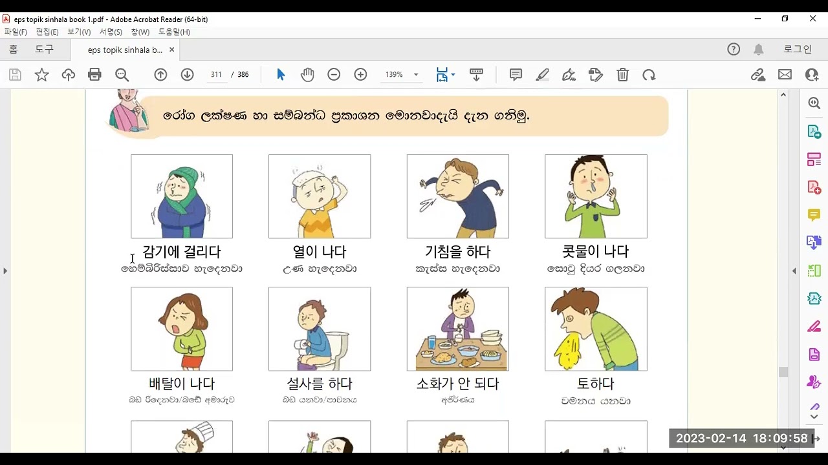Click the text 기침을 하다
828x465 pixels.
click(x=457, y=252)
